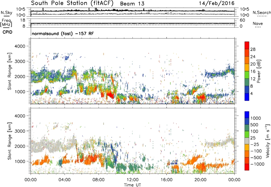Click the Slant Range [km] label of the power panel
This screenshot has width=271, height=187.
click(x=9, y=71)
